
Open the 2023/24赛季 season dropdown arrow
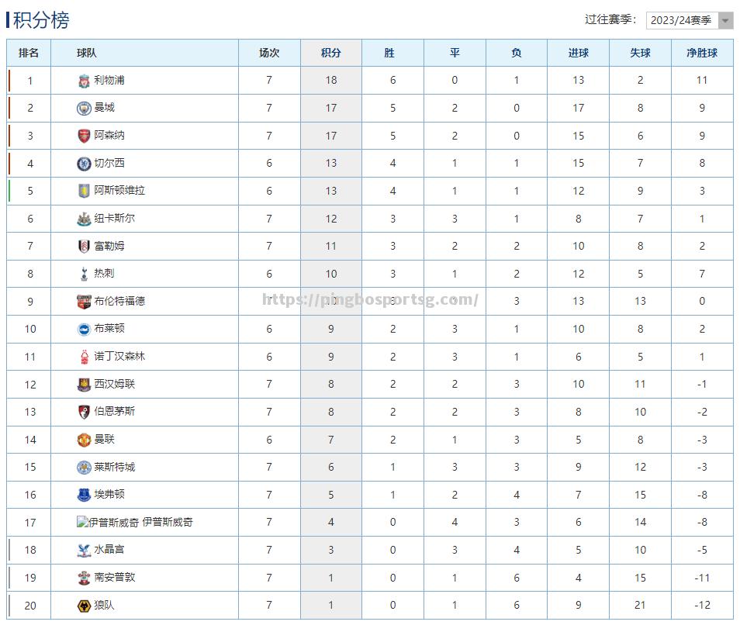[725, 20]
